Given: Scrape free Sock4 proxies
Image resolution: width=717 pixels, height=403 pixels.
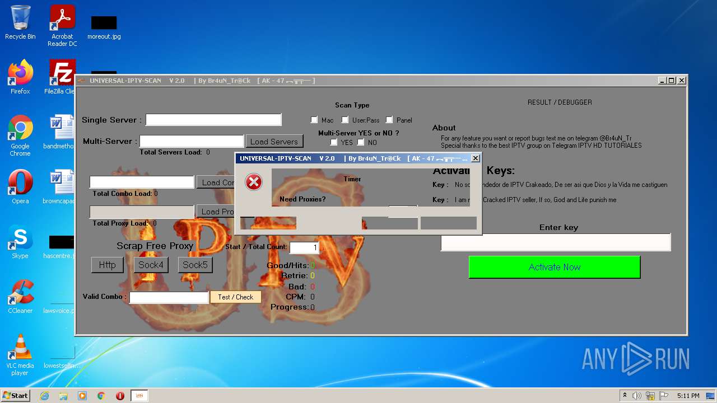Looking at the screenshot, I should tap(151, 265).
